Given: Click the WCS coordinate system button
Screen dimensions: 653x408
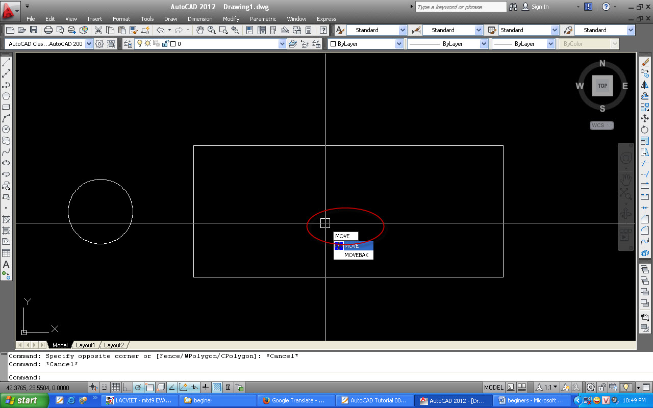Looking at the screenshot, I should 602,125.
